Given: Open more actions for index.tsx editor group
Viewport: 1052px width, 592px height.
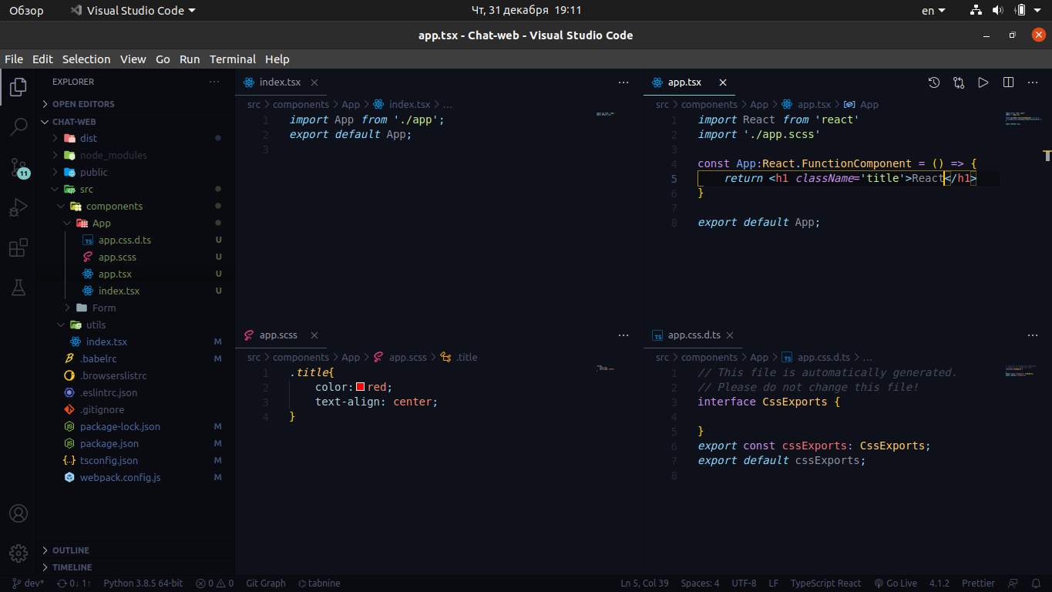Looking at the screenshot, I should 623,82.
